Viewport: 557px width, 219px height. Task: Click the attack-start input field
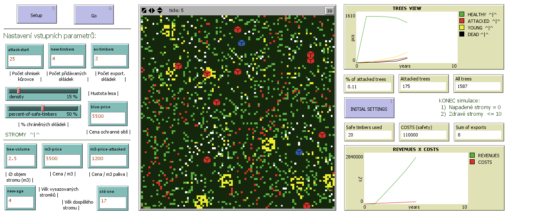pyautogui.click(x=25, y=60)
